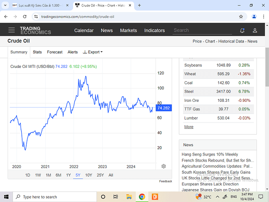Open the Windows notification center icon
The width and height of the screenshot is (269, 202).
[x=261, y=197]
